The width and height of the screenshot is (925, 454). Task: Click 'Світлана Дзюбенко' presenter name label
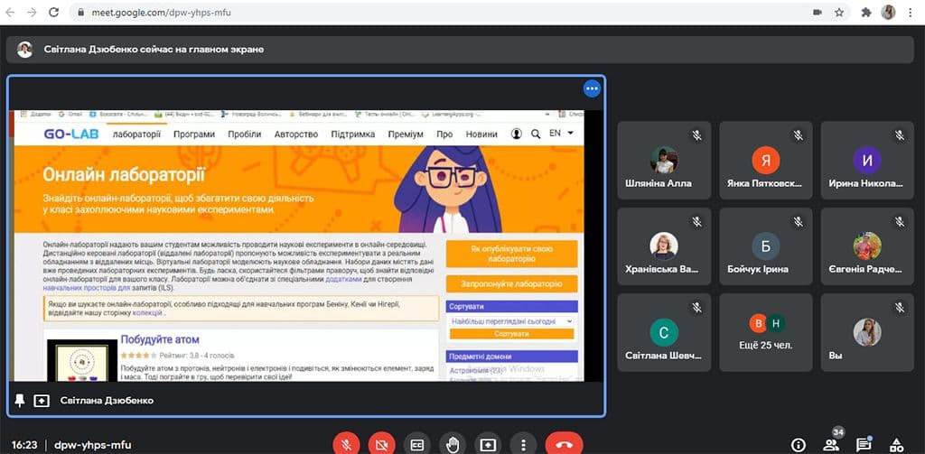coord(107,401)
